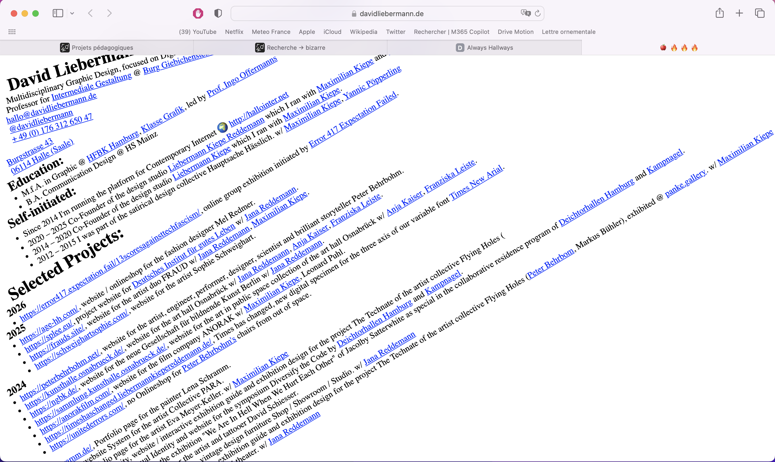Select the tab with apple and fire emojis
The height and width of the screenshot is (462, 775).
[x=678, y=48]
